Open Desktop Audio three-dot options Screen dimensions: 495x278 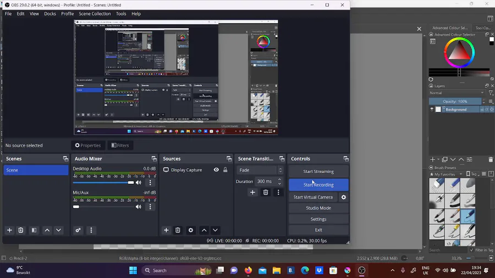pyautogui.click(x=150, y=182)
